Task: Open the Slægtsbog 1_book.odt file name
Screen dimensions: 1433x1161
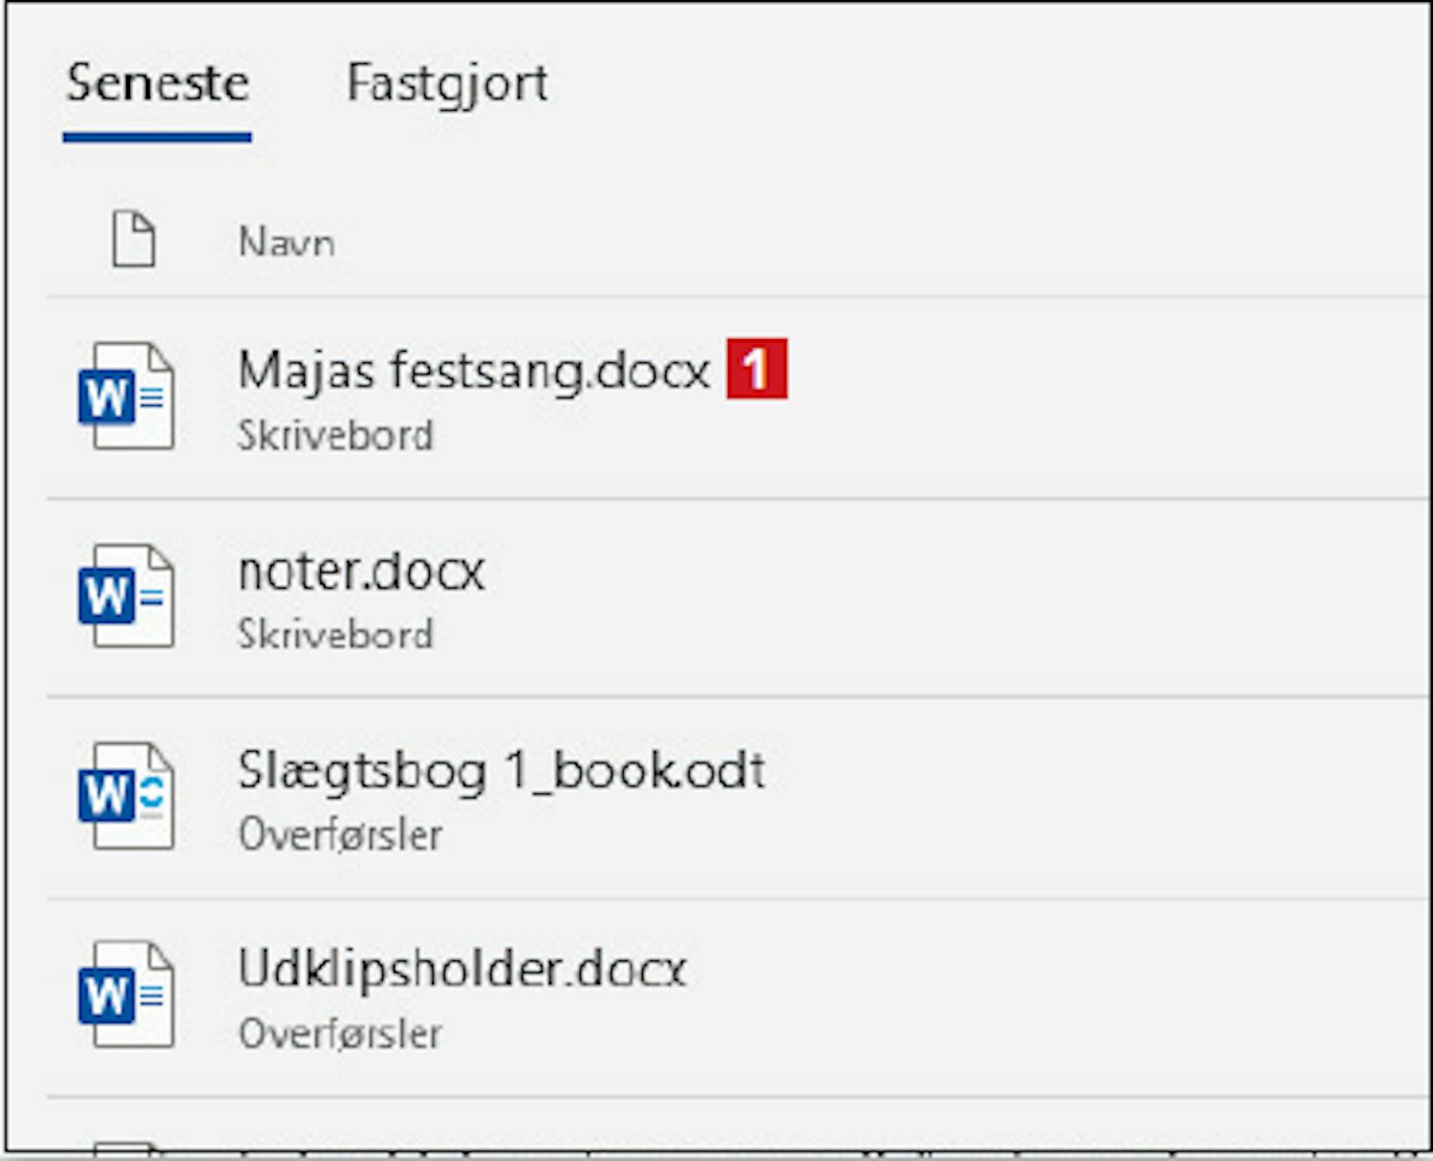Action: pyautogui.click(x=502, y=770)
